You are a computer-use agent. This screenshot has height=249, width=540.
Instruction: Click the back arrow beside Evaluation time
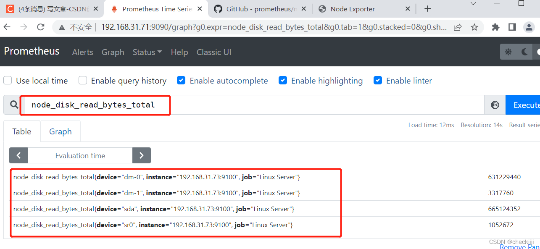(x=18, y=155)
